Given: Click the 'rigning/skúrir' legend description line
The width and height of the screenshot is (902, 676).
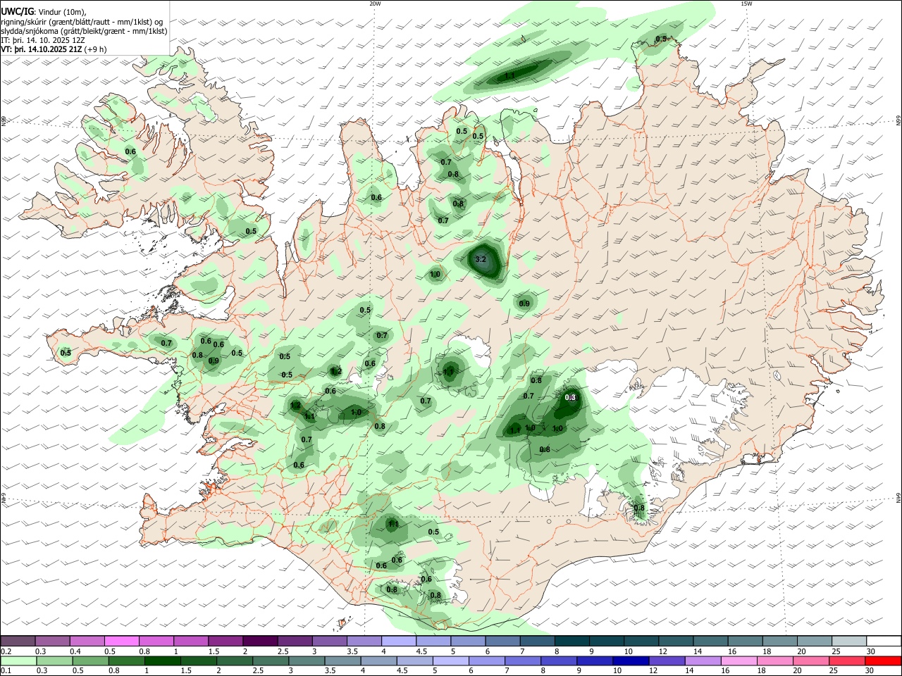Looking at the screenshot, I should 82,22.
